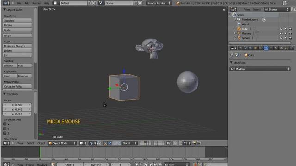Collapse the Object Tools panel triangle
Viewport: 296px width, 166px height.
[4, 10]
